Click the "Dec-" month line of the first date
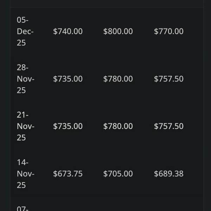This screenshot has width=211, height=211. (25, 31)
